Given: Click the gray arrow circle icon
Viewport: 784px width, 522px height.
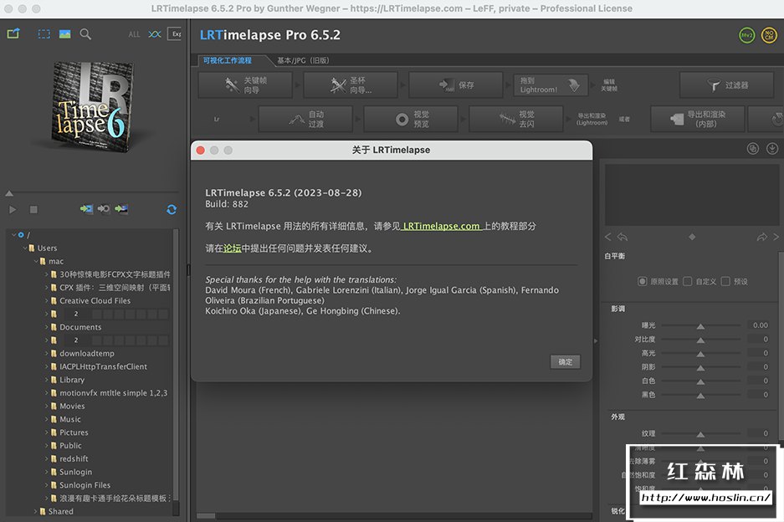Looking at the screenshot, I should click(104, 208).
